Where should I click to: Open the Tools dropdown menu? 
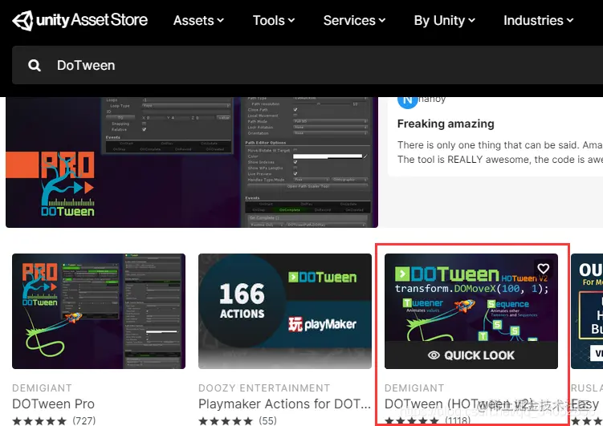pyautogui.click(x=274, y=20)
